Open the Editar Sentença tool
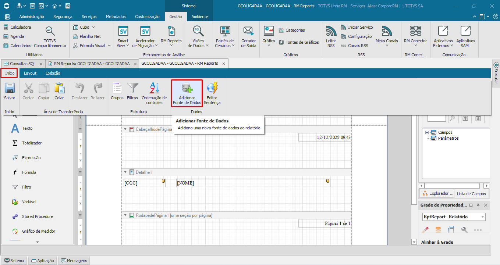The width and height of the screenshot is (500, 265). (212, 89)
